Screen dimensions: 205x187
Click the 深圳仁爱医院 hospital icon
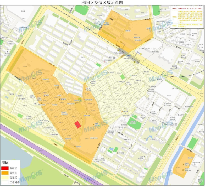coord(104,62)
